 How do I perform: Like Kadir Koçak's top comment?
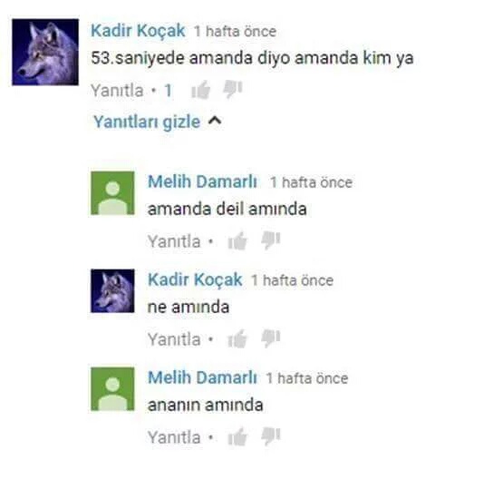point(200,90)
